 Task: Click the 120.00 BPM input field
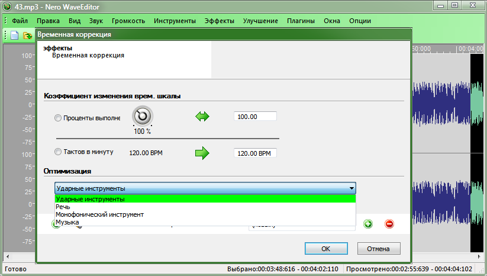[x=255, y=153]
